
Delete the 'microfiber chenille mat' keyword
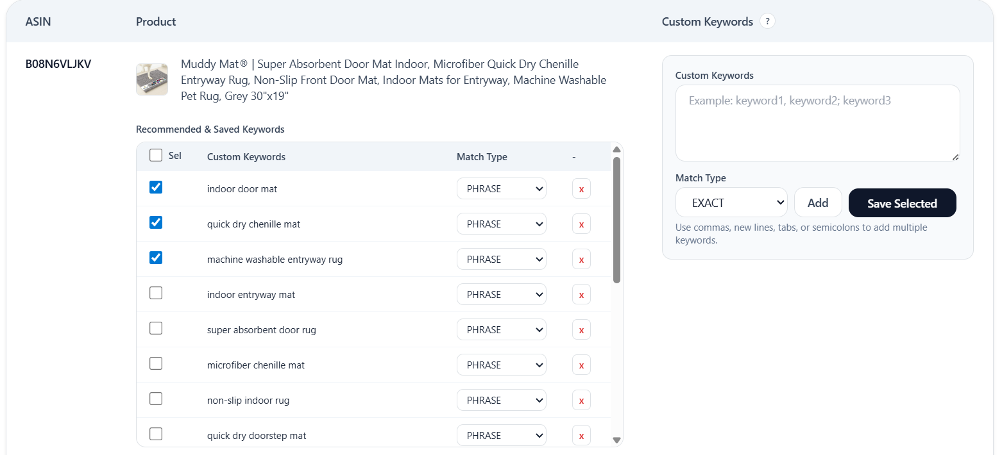pyautogui.click(x=581, y=365)
